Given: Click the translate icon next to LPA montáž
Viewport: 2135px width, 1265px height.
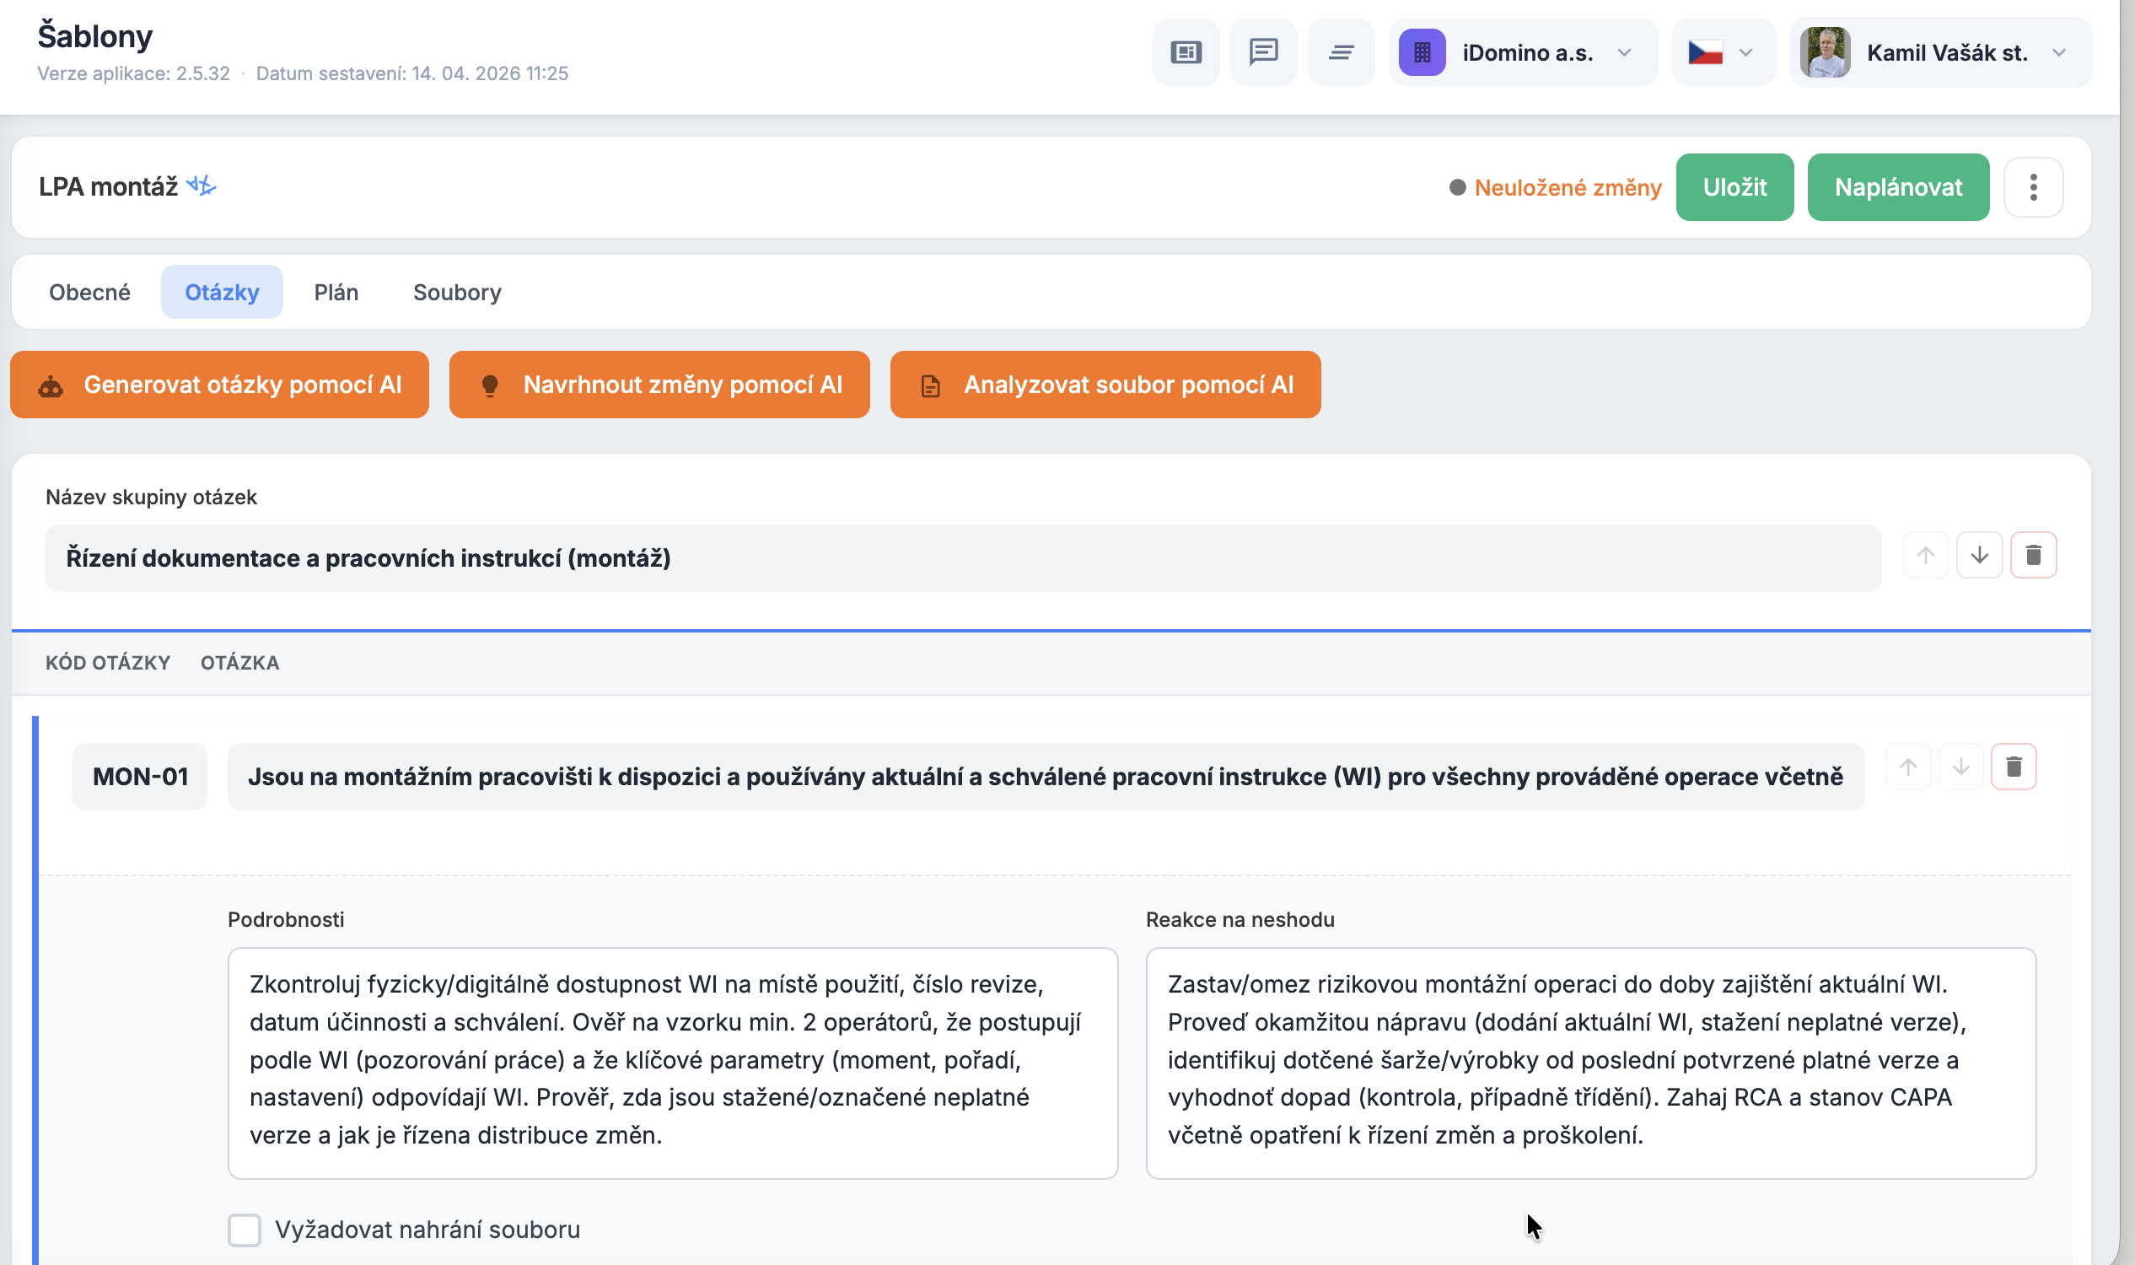Looking at the screenshot, I should click(202, 186).
